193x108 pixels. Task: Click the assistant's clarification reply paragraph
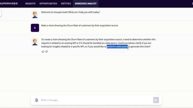[98, 43]
